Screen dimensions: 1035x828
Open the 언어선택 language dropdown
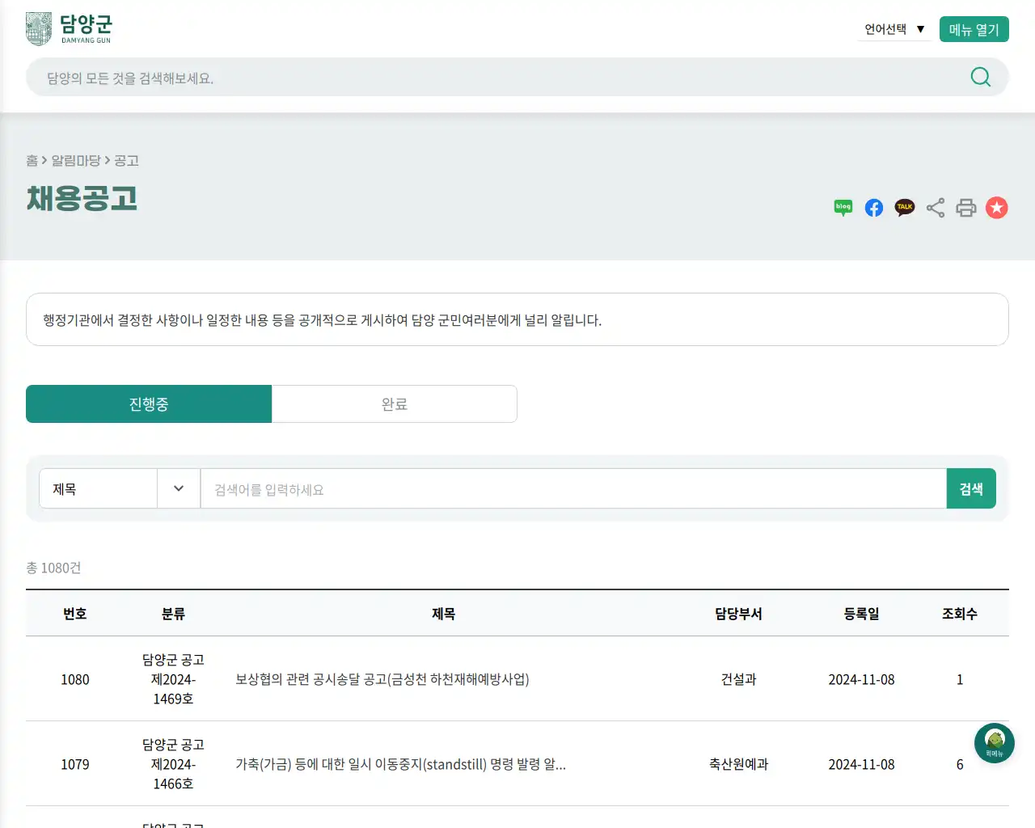coord(885,28)
